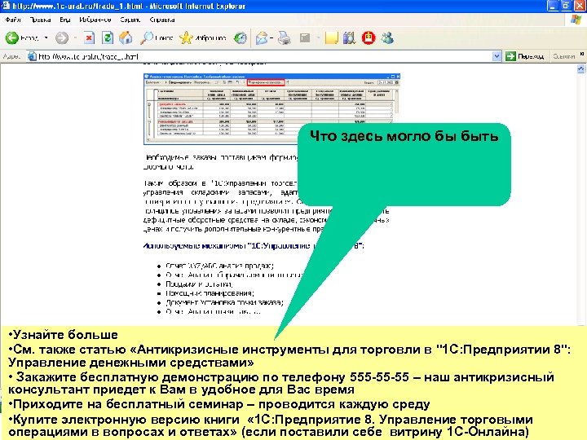Screen dimensions: 587x440
Task: Expand the address bar dropdown arrow
Action: 497,56
